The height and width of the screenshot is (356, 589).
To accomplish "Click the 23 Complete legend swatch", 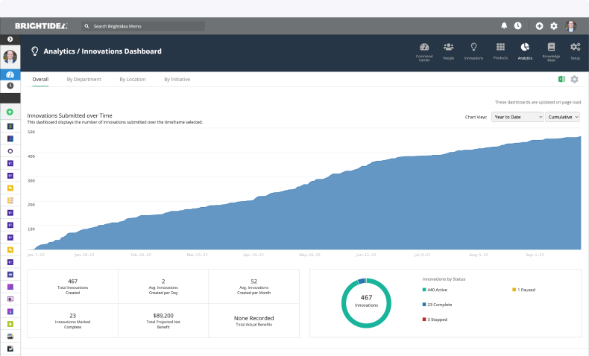I will (x=424, y=305).
